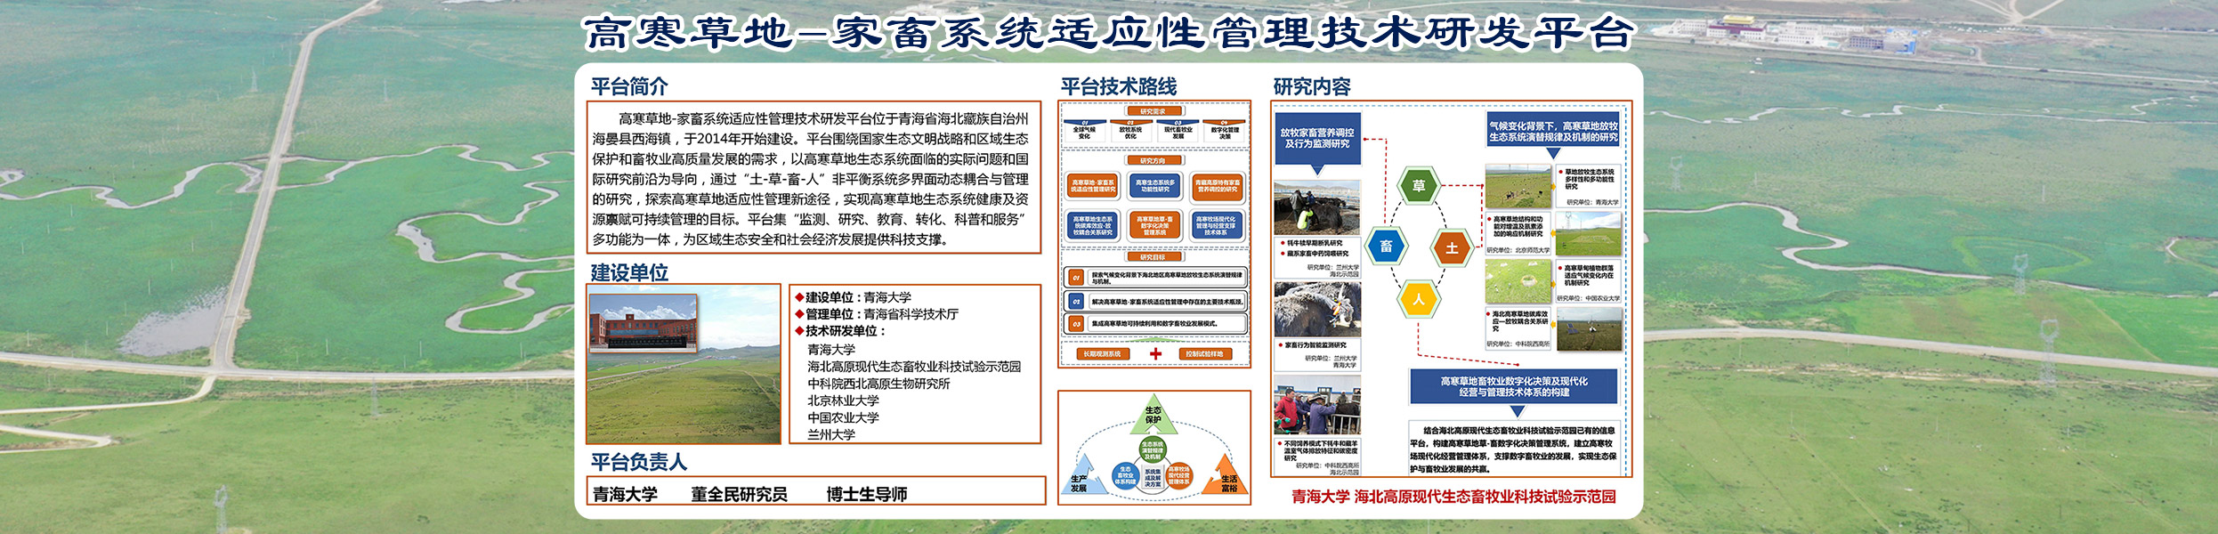2218x534 pixels.
Task: Click the 高寒生态系统多功能性研究 box
Action: [1155, 186]
